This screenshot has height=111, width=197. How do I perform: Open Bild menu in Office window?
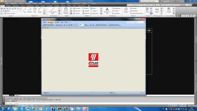pos(62,22)
